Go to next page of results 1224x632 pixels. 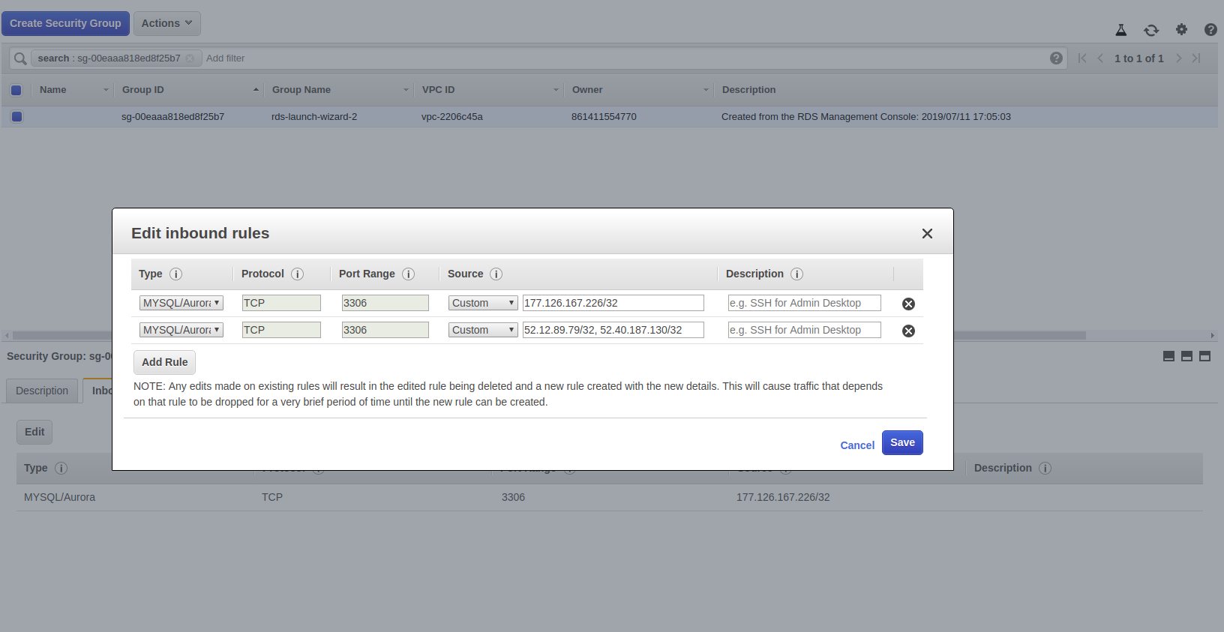click(x=1178, y=58)
